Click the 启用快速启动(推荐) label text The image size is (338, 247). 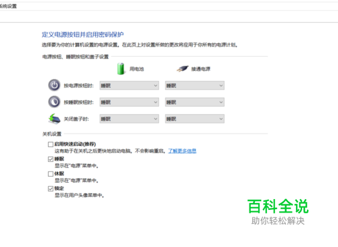pyautogui.click(x=75, y=144)
